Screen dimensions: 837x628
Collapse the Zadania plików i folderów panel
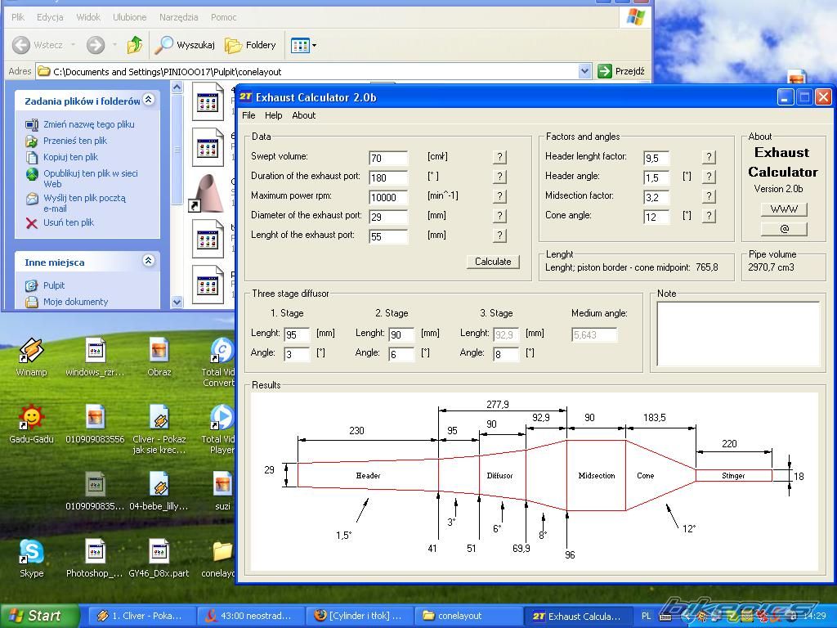point(149,99)
